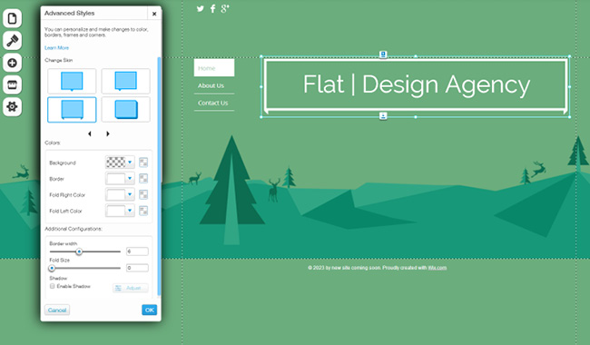Click the bottom anchor handle below title box
The image size is (590, 345).
pos(383,115)
